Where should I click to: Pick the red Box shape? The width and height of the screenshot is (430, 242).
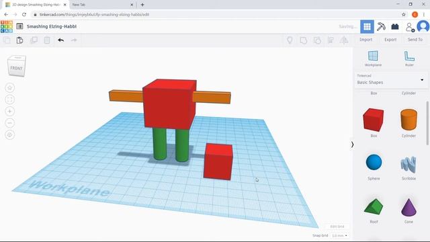click(x=374, y=120)
